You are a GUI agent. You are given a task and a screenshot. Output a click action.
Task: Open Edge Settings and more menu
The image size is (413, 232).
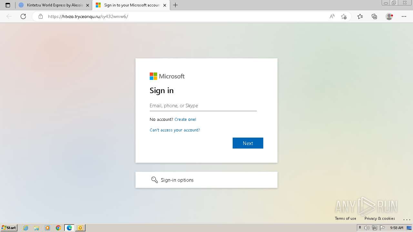(x=404, y=16)
